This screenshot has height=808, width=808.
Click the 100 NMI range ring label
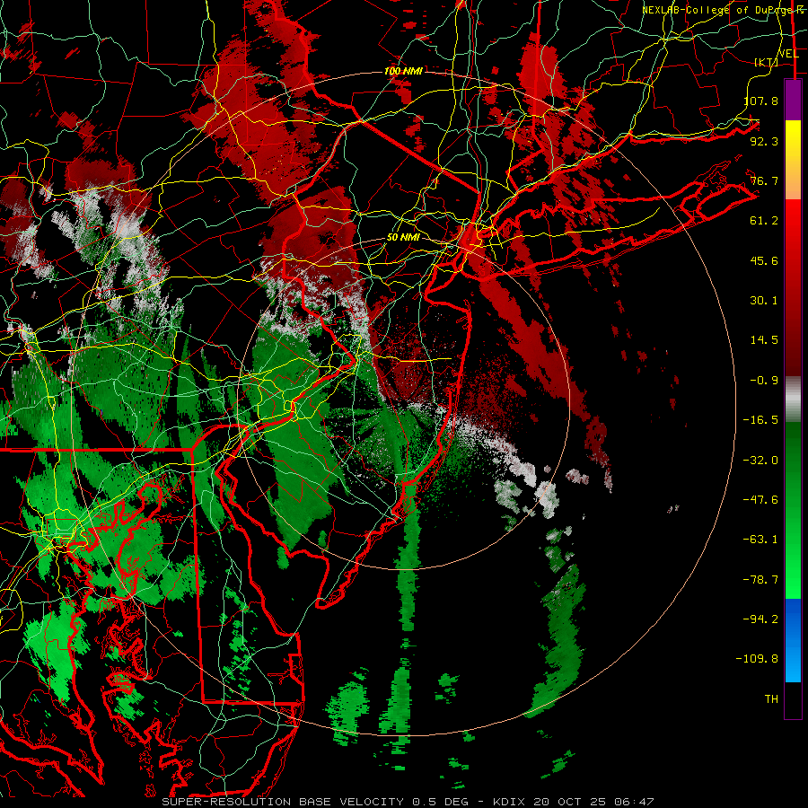point(403,71)
